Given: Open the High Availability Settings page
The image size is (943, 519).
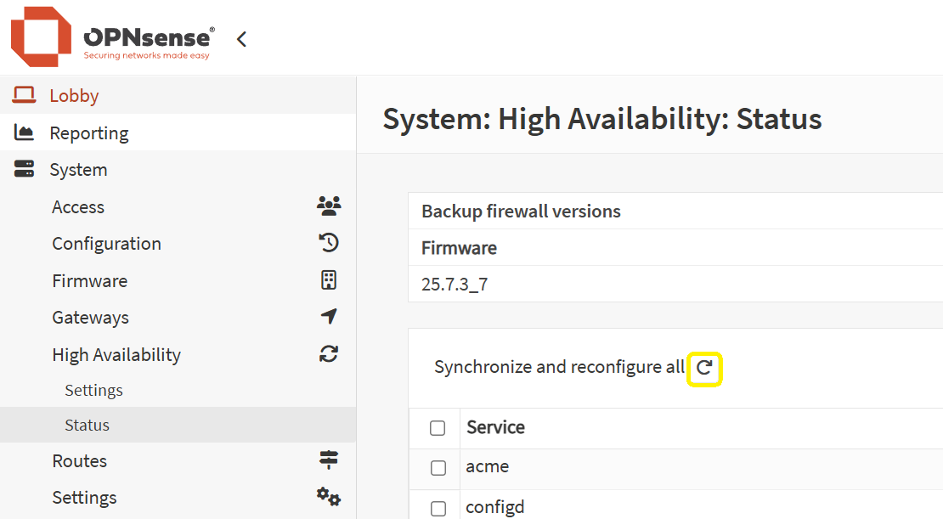Looking at the screenshot, I should point(93,391).
